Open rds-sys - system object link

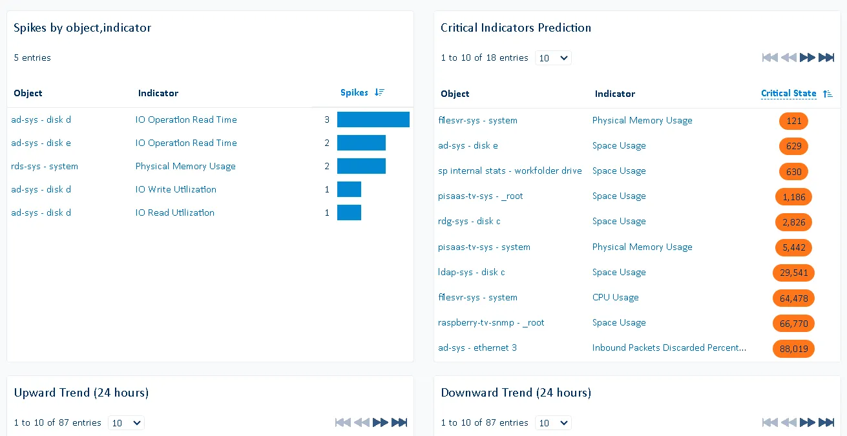point(45,166)
